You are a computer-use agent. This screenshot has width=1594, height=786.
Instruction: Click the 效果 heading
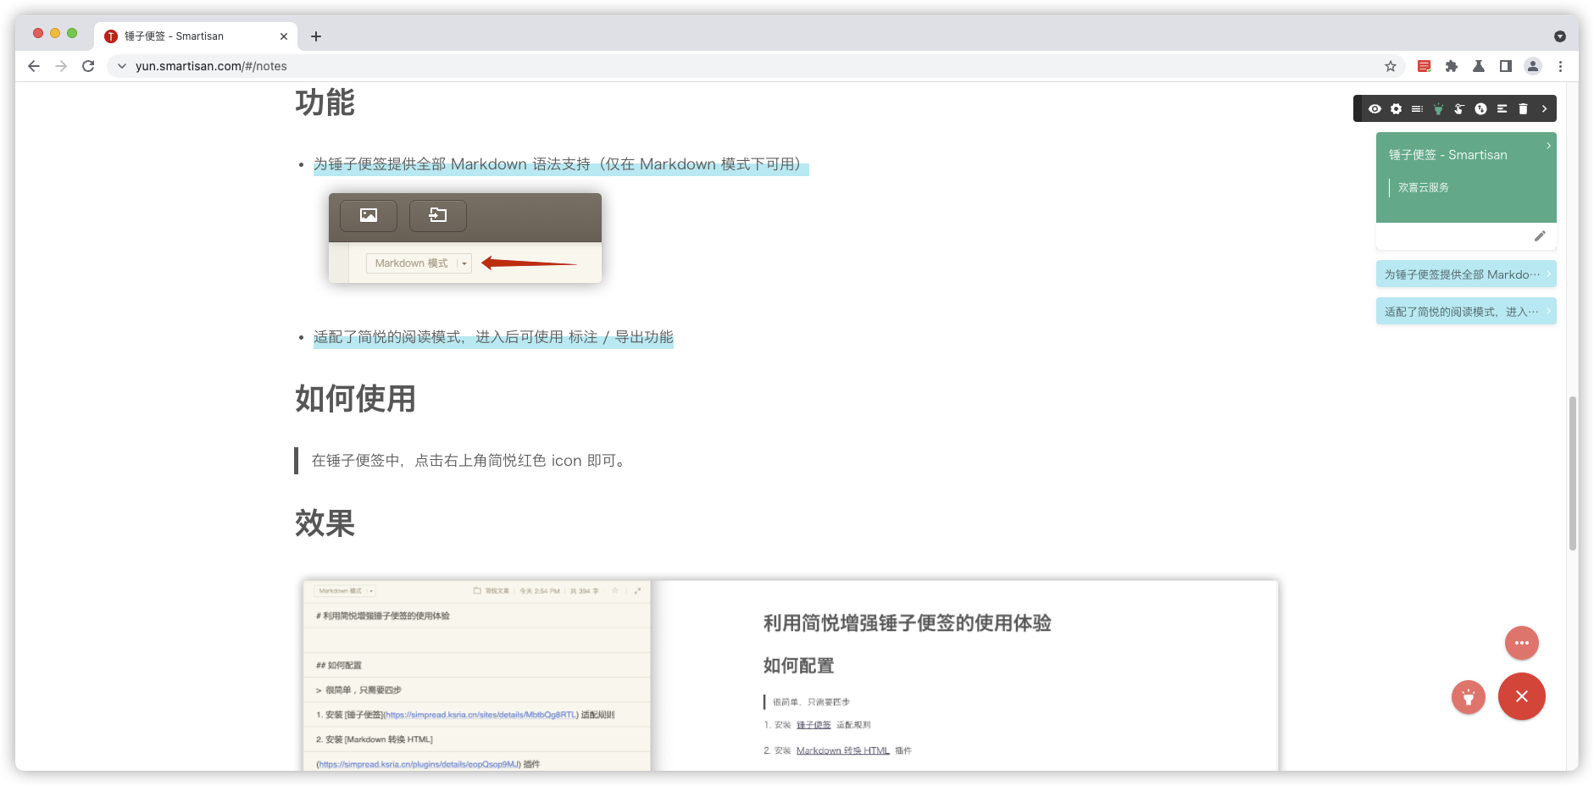click(x=325, y=523)
